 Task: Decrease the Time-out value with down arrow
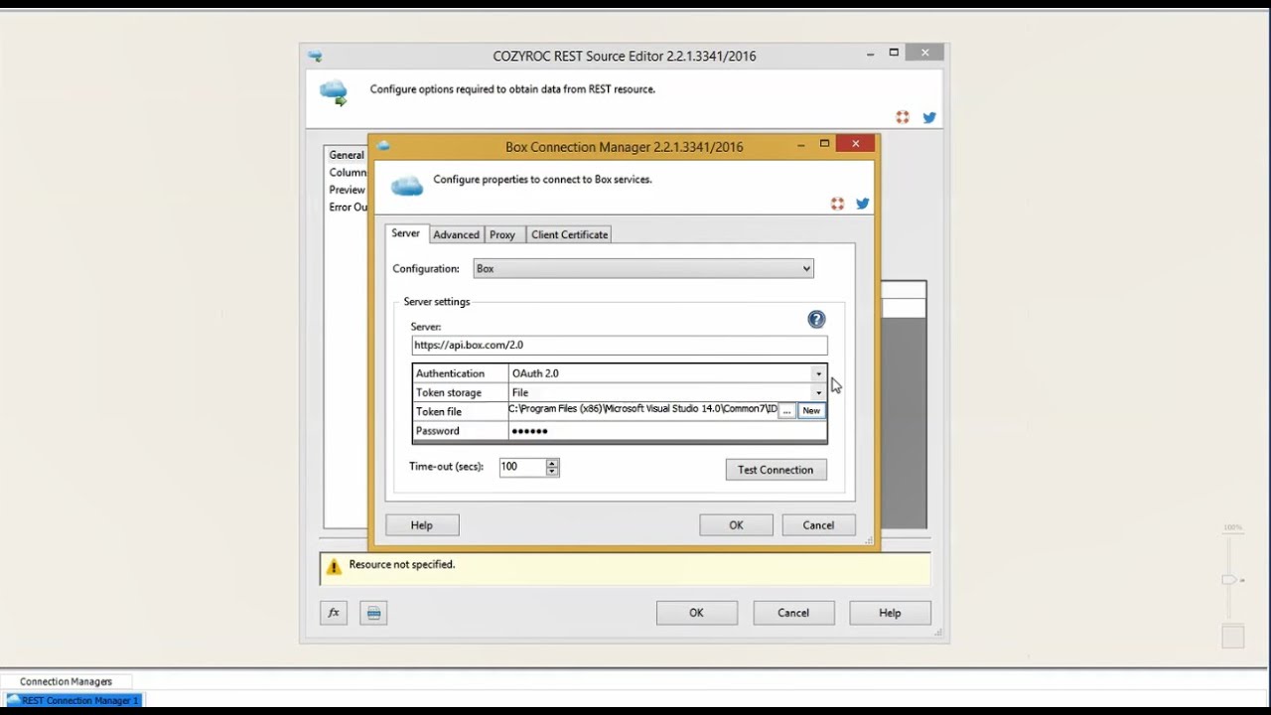coord(552,471)
